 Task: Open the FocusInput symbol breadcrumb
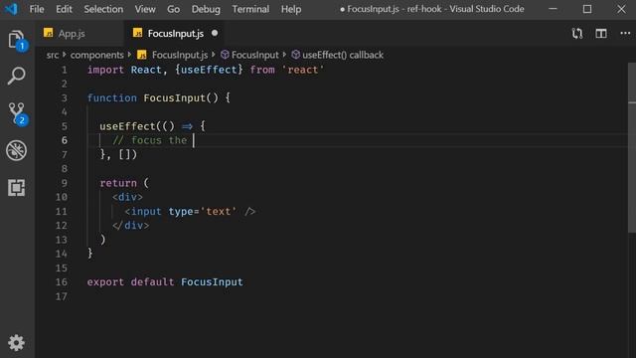[254, 55]
